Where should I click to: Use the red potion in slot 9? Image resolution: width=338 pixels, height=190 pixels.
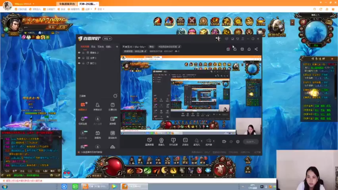[x=199, y=171]
